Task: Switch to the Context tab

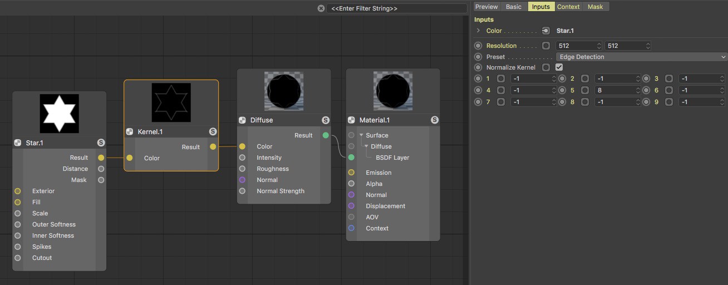Action: (568, 7)
